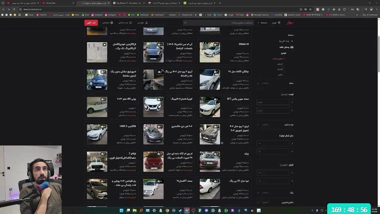The height and width of the screenshot is (214, 380).
Task: Select سواری و وانت subcategory
Action: (278, 59)
